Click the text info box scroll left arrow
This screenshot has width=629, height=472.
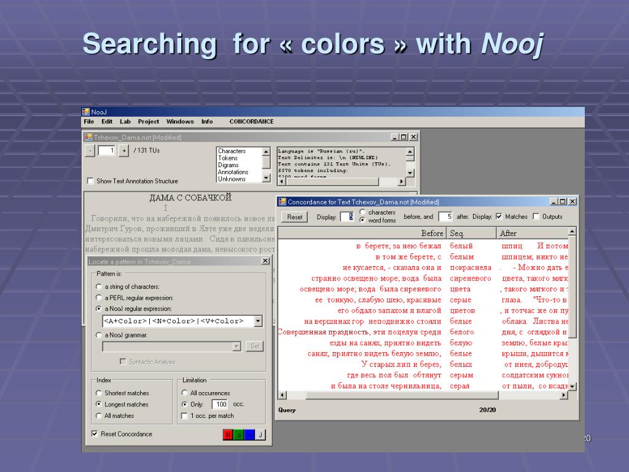tap(281, 182)
